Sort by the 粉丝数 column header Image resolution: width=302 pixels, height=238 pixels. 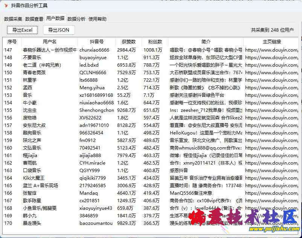155,42
